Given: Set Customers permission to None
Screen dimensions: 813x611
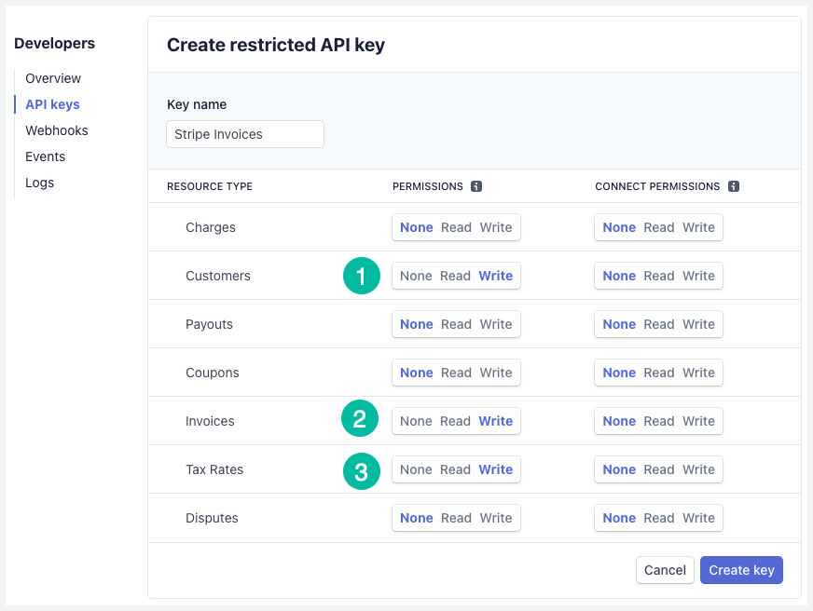Looking at the screenshot, I should click(416, 276).
